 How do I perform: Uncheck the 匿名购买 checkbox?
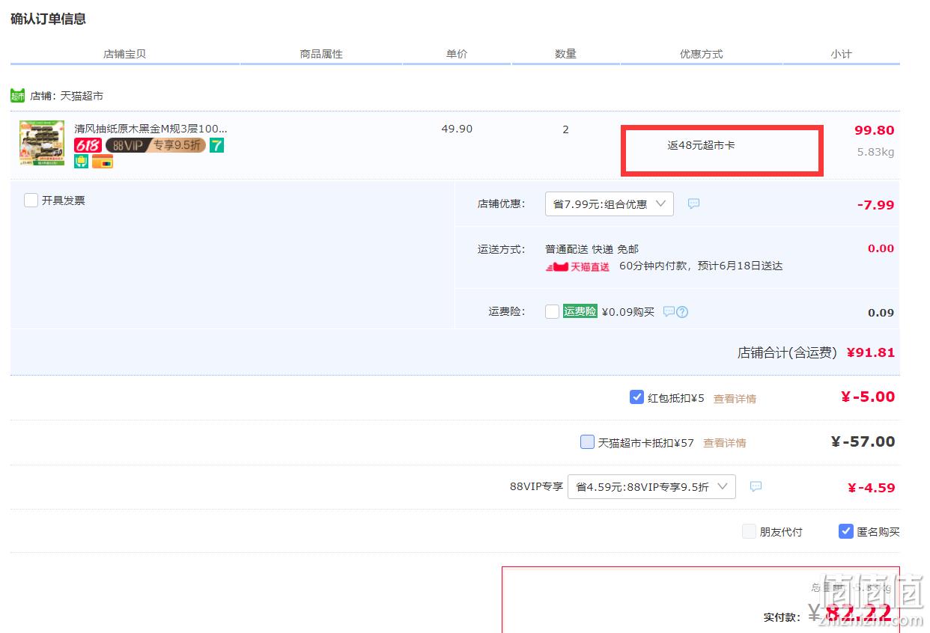pyautogui.click(x=845, y=531)
